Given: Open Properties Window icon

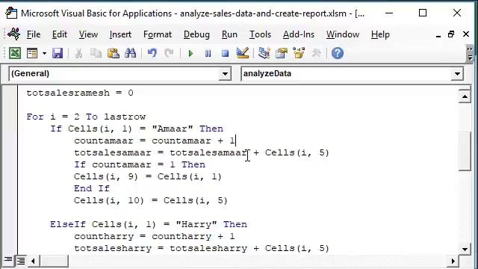Looking at the screenshot, I should point(281,53).
